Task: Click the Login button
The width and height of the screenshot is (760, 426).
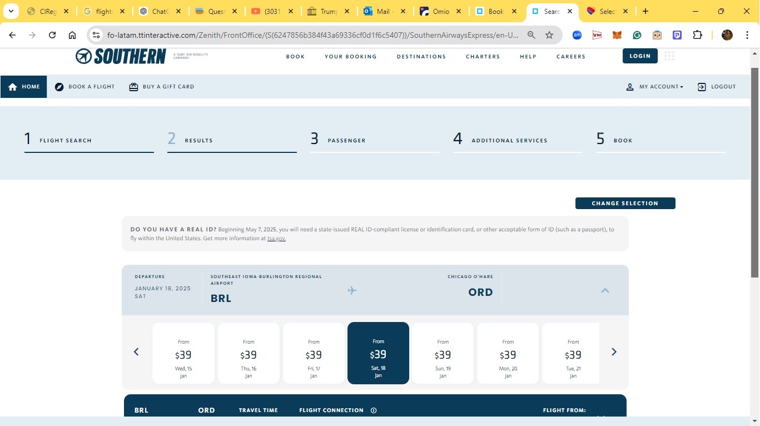Action: click(640, 56)
